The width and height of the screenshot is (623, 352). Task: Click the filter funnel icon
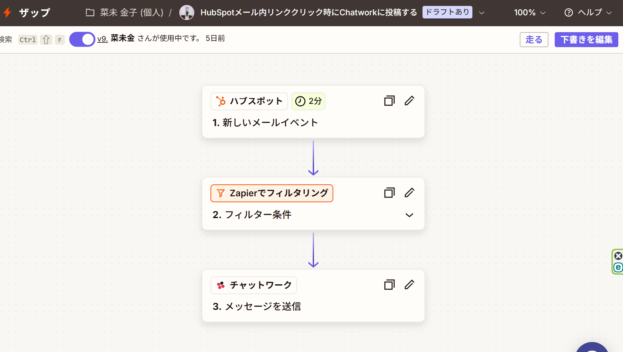click(220, 193)
